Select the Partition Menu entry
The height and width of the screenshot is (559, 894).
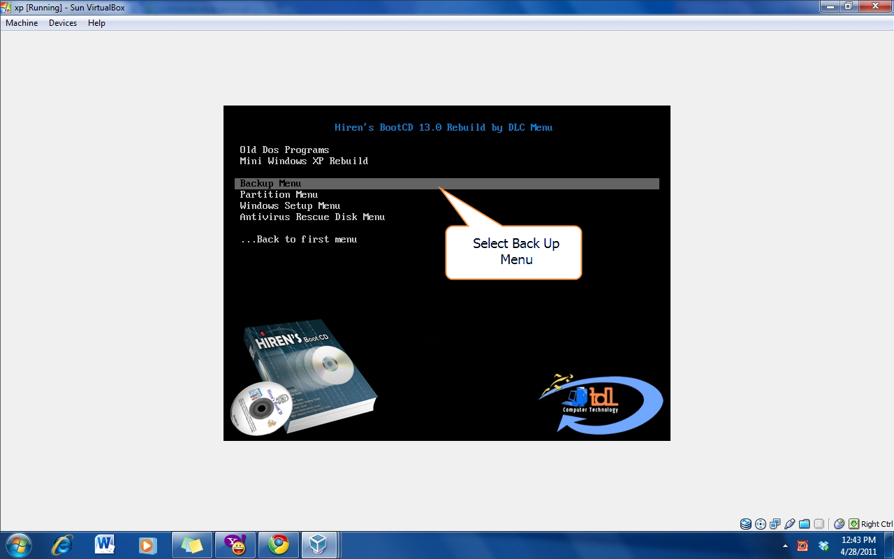279,195
